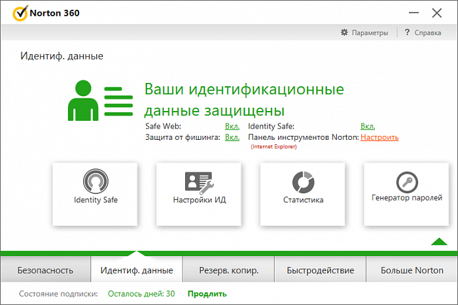Open the Настройки ИД card icon

(x=200, y=183)
